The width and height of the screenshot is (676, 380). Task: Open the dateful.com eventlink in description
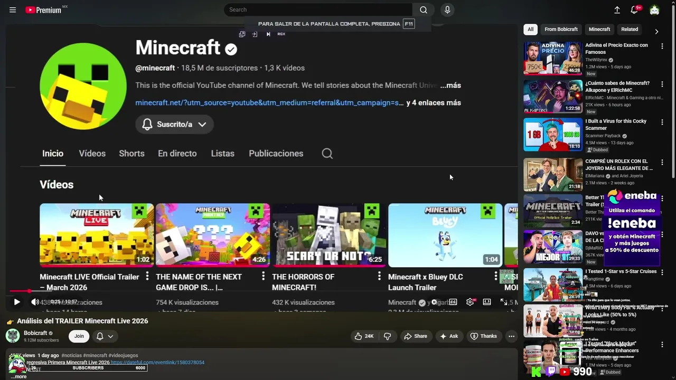tap(157, 363)
